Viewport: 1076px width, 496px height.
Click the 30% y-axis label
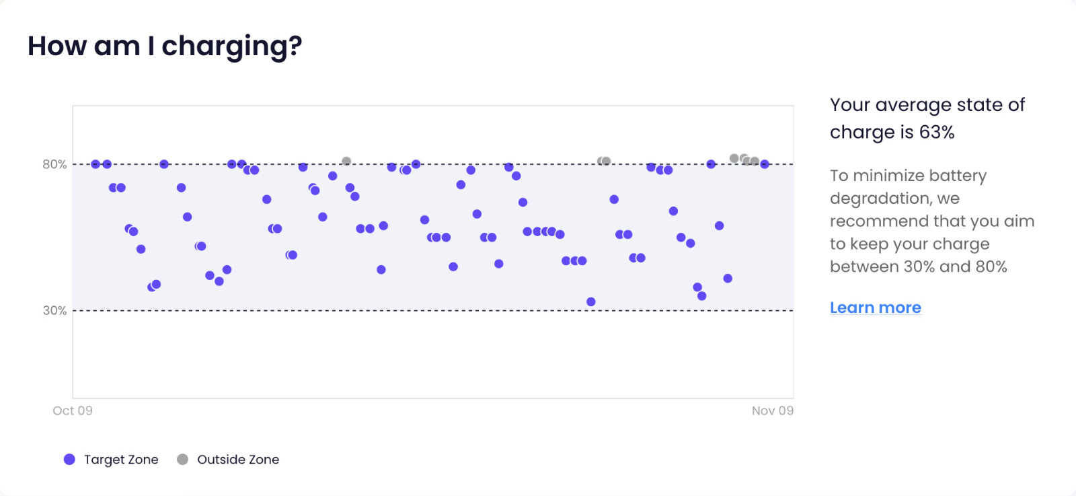coord(54,310)
